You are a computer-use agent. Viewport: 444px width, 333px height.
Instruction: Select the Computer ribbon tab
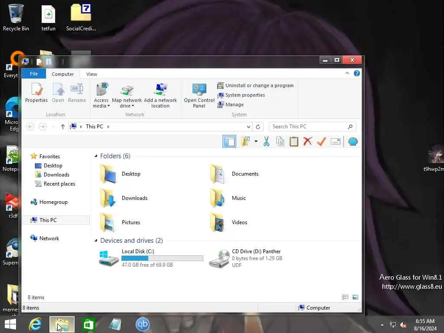pos(62,74)
